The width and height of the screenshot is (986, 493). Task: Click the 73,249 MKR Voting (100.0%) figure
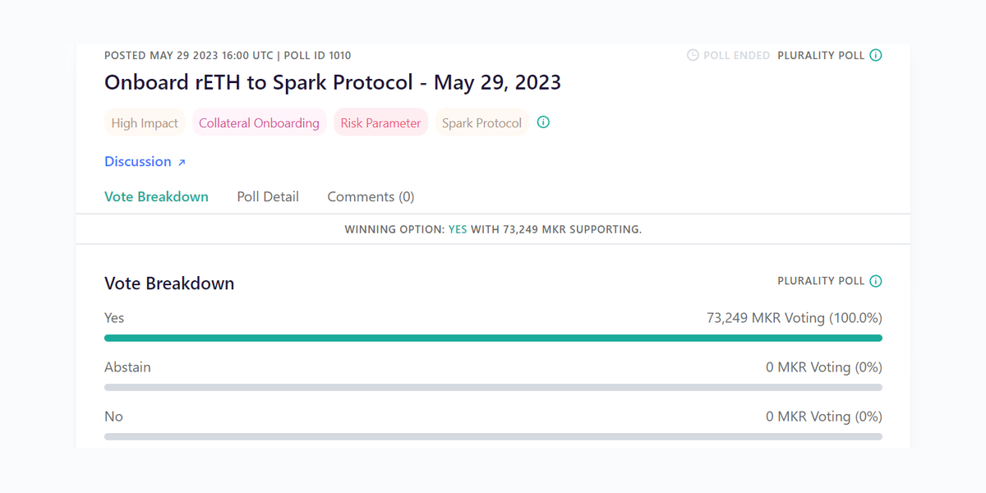795,318
